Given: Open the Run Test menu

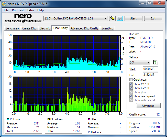Looking at the screenshot, I should (x=18, y=10).
